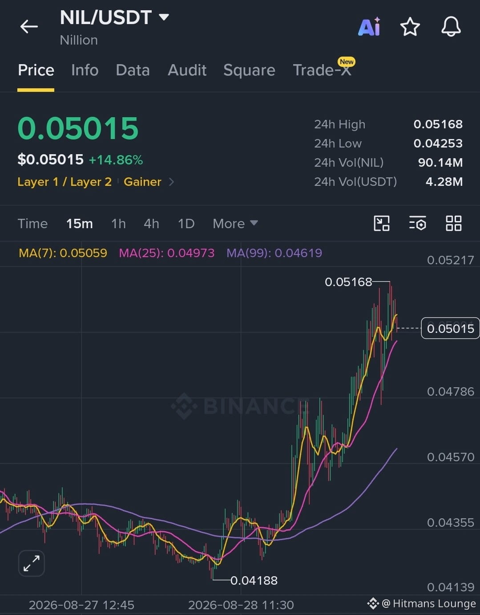Open the multi-chart grid layout icon
The image size is (480, 615).
pos(453,223)
